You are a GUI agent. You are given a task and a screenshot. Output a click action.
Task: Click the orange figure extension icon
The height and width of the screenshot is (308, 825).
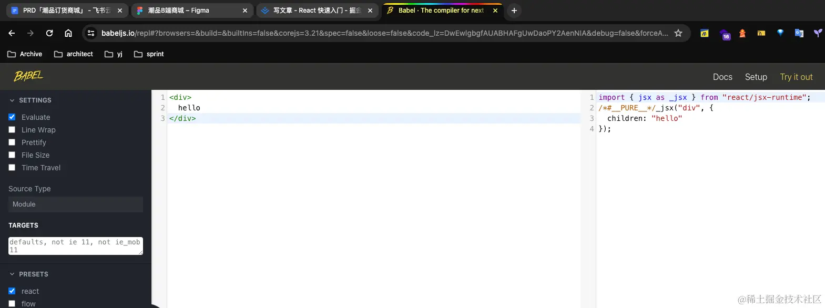[742, 33]
